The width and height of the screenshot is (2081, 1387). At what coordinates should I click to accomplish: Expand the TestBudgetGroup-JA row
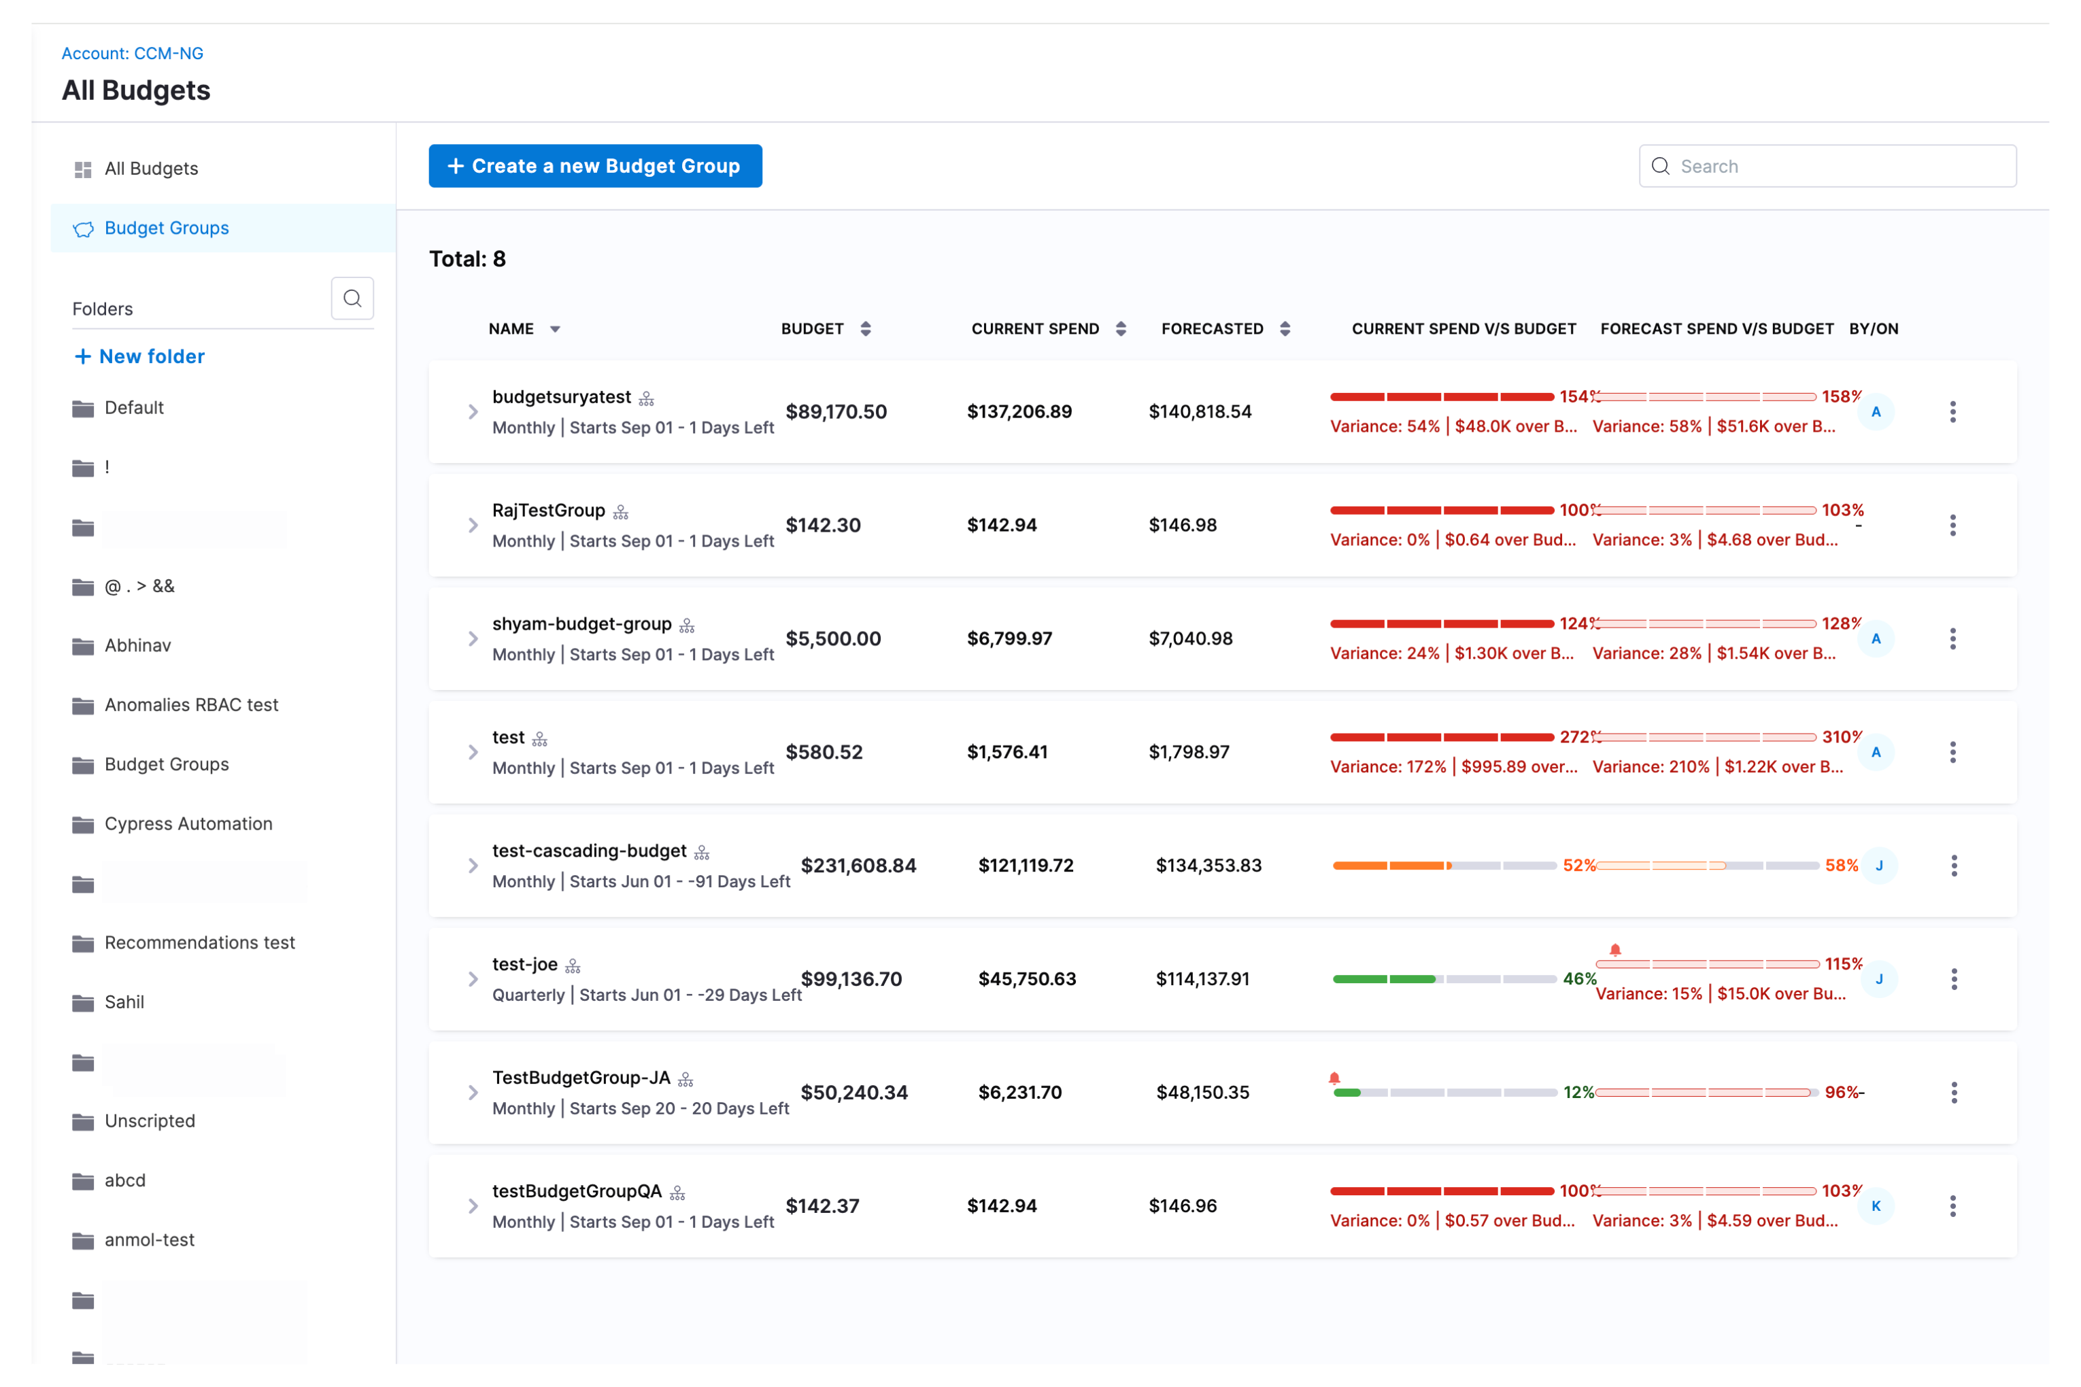pos(473,1093)
